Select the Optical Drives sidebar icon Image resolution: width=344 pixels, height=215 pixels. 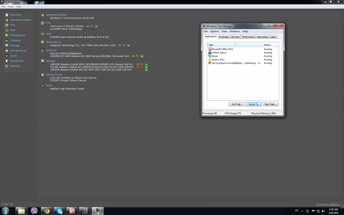pyautogui.click(x=7, y=50)
